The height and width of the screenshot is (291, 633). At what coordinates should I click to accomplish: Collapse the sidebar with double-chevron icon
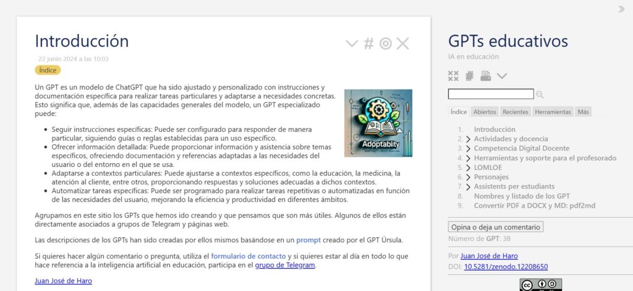621,9
